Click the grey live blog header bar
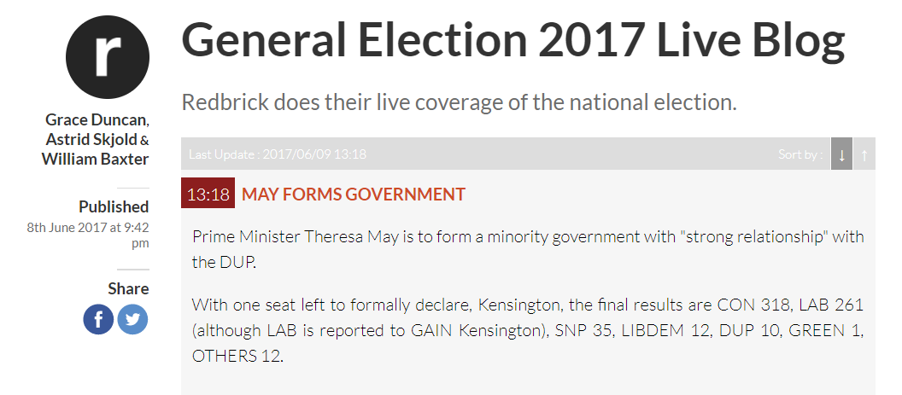 pos(528,154)
